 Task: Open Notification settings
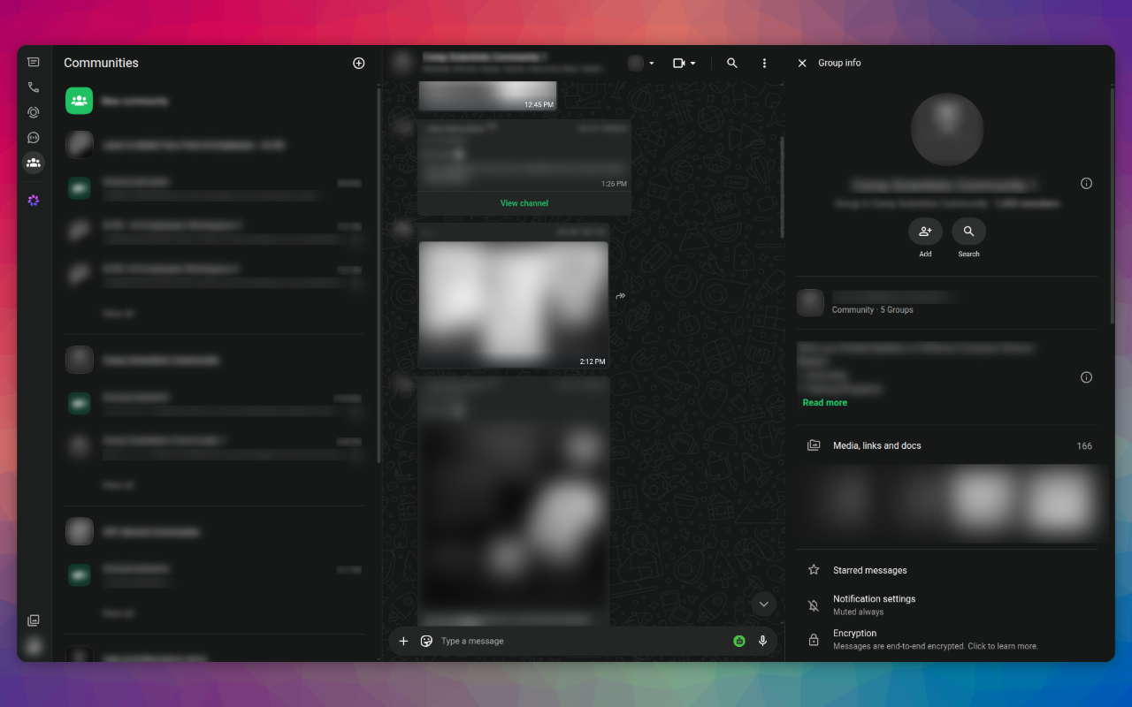(947, 604)
